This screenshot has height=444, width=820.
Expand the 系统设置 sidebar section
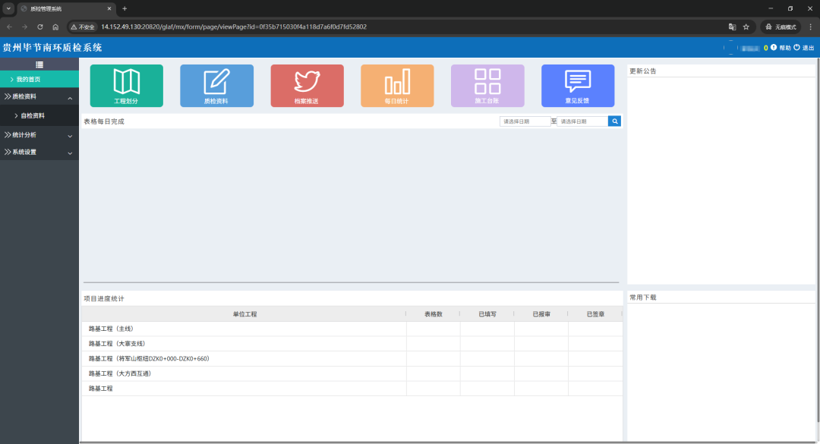(39, 153)
